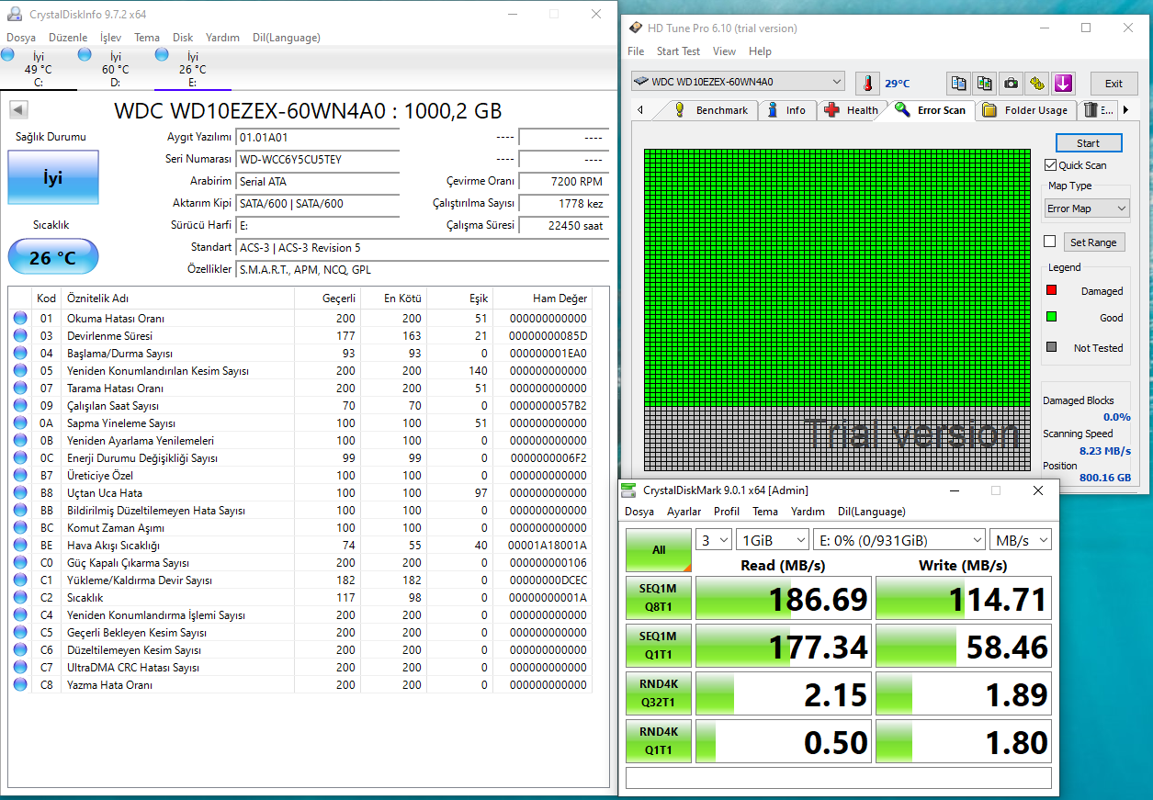Open HD Tune options gear icon
1153x800 pixels.
coord(1037,83)
